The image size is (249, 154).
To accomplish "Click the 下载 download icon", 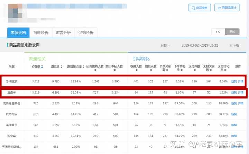I will [230, 45].
